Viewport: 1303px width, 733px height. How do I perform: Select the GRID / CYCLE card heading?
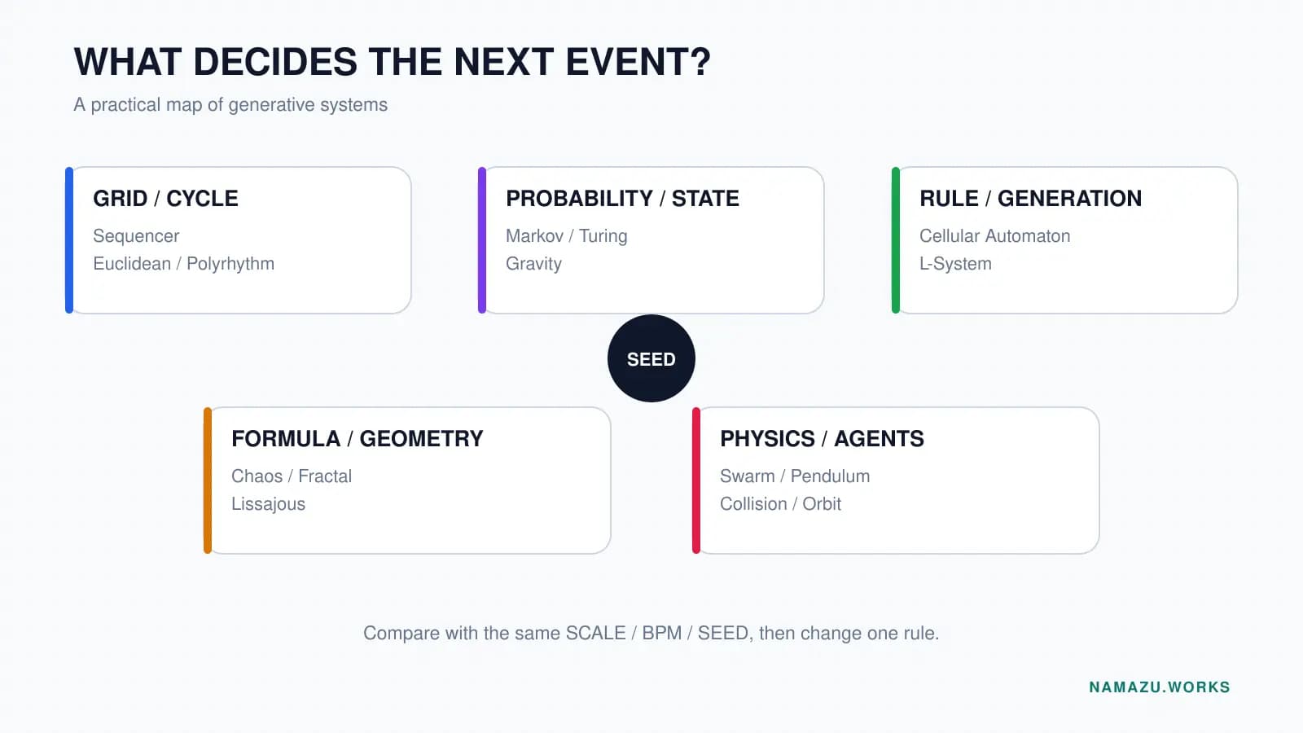[x=165, y=199]
